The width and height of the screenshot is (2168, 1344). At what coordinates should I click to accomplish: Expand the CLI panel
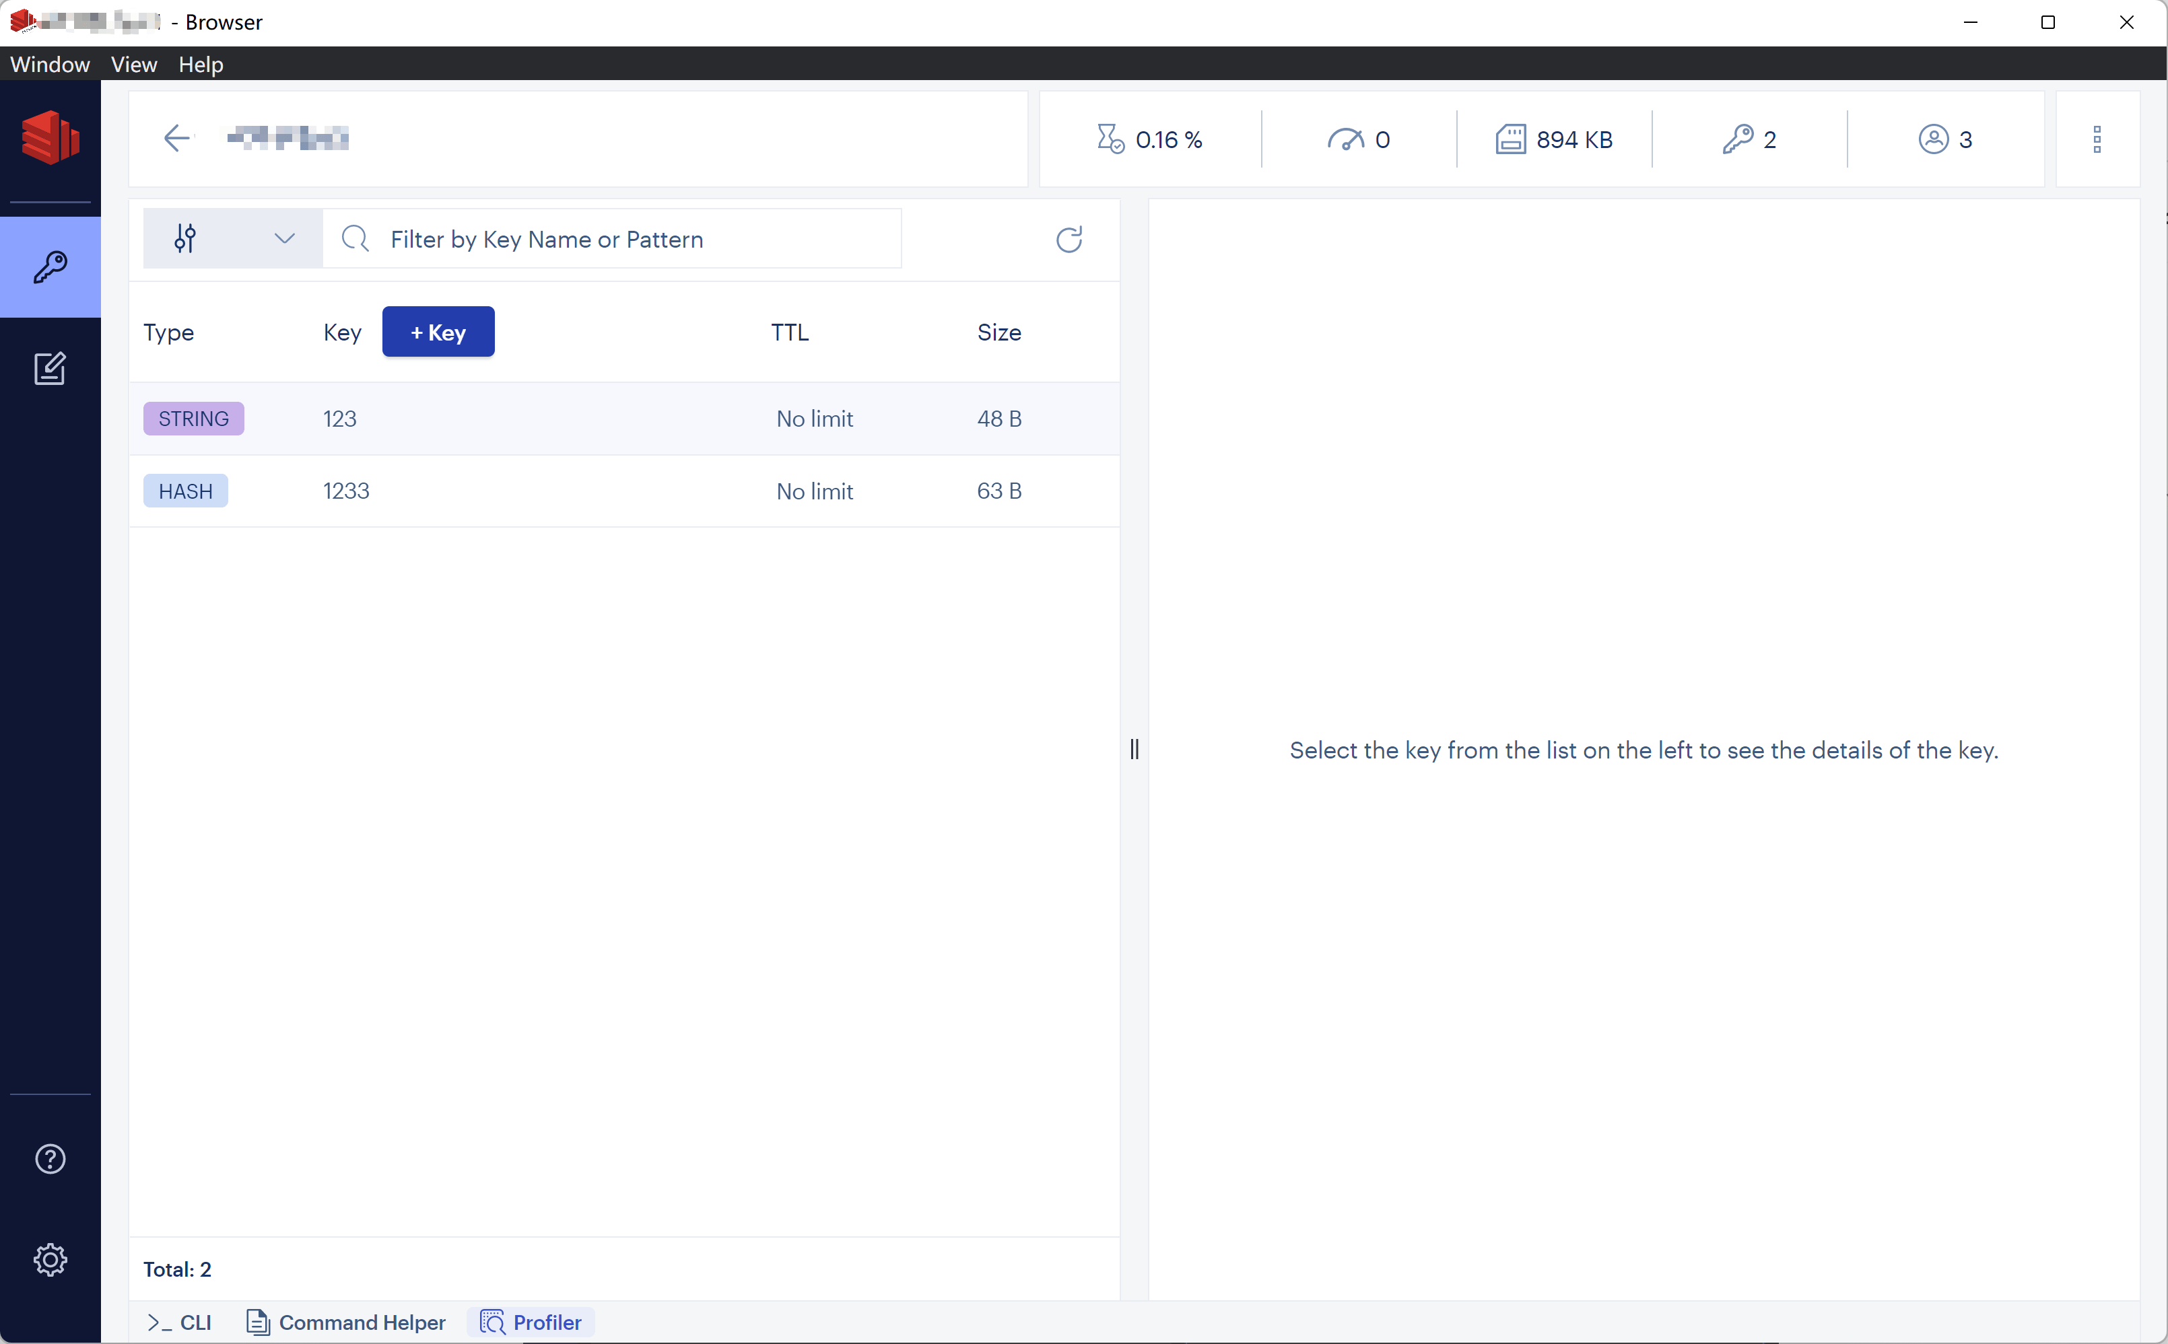180,1322
